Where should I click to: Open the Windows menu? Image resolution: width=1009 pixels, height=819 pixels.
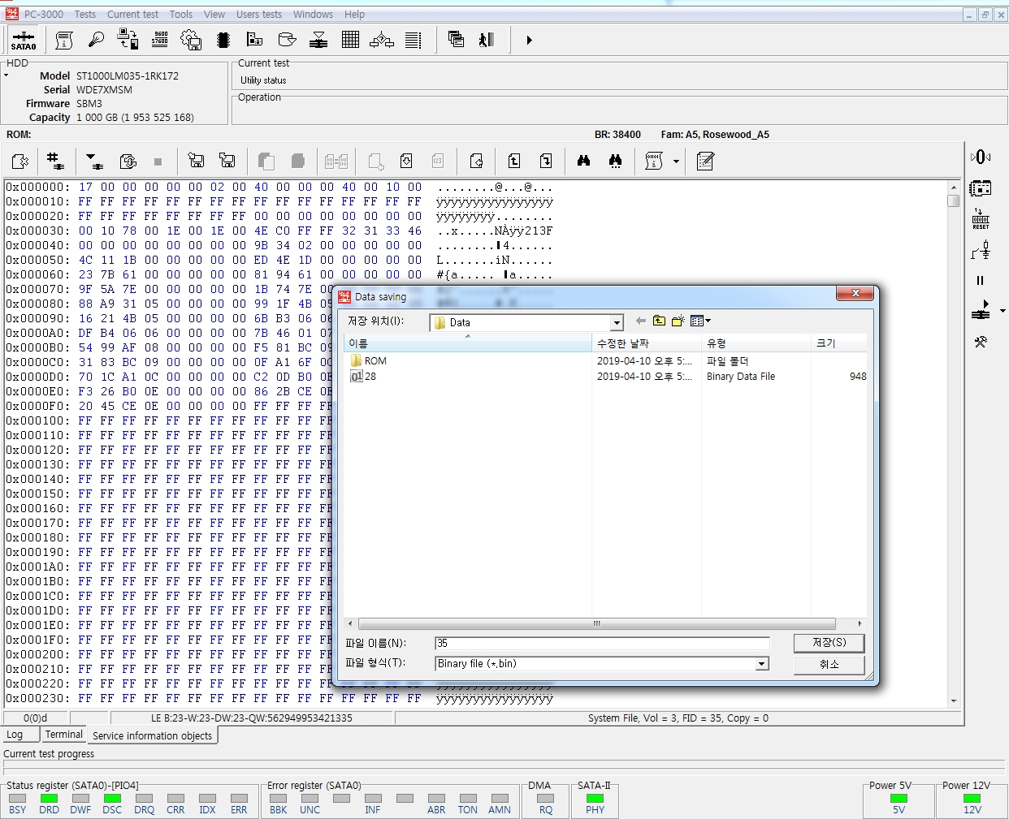click(313, 14)
